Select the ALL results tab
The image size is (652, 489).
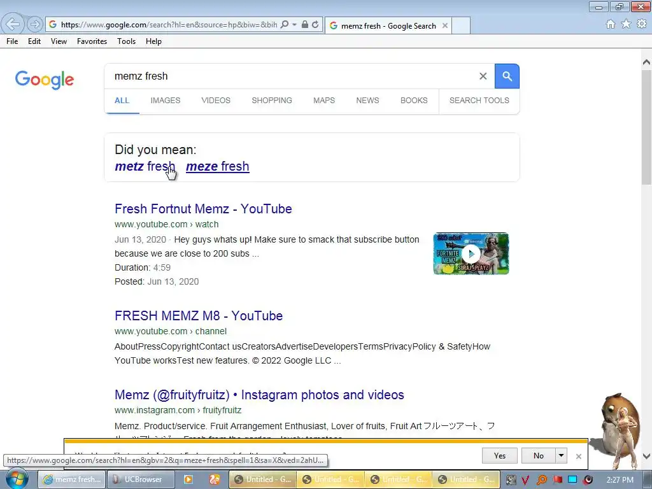coord(122,101)
